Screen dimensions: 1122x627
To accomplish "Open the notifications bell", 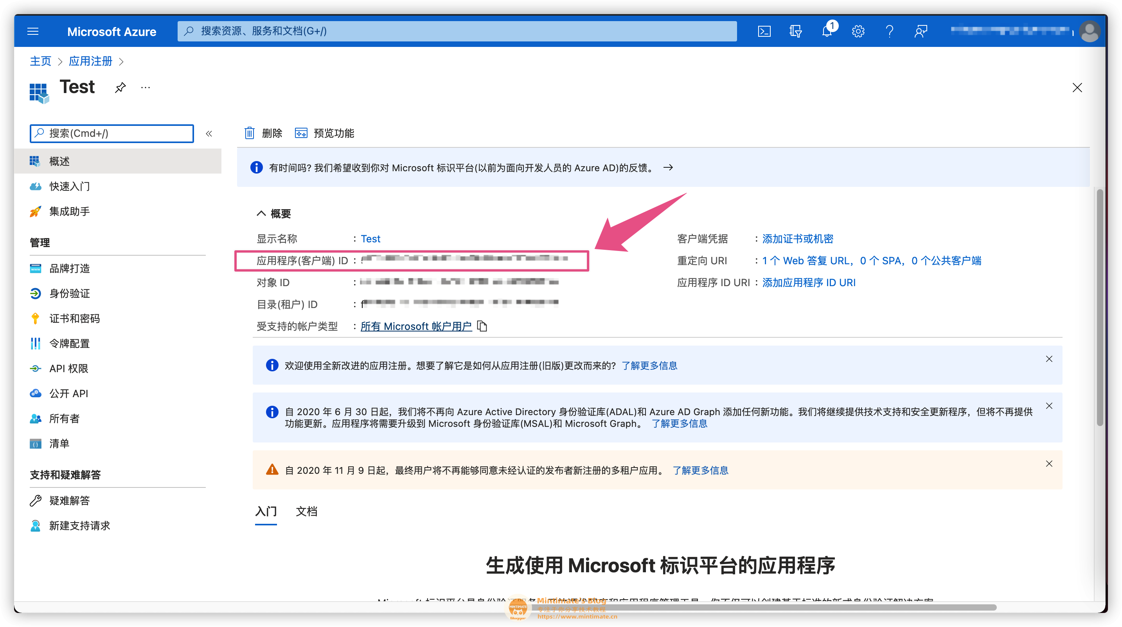I will click(x=827, y=31).
